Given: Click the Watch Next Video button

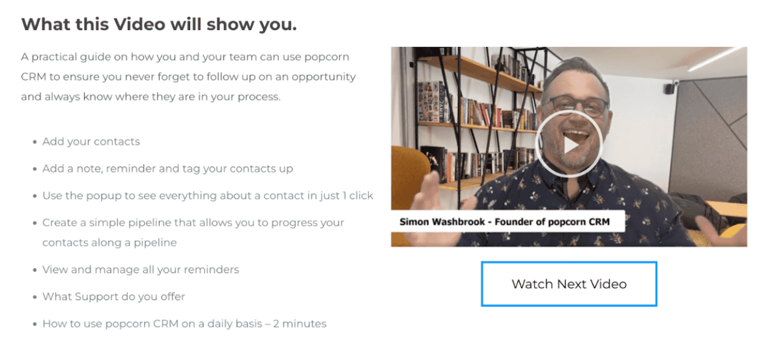Looking at the screenshot, I should pyautogui.click(x=569, y=284).
